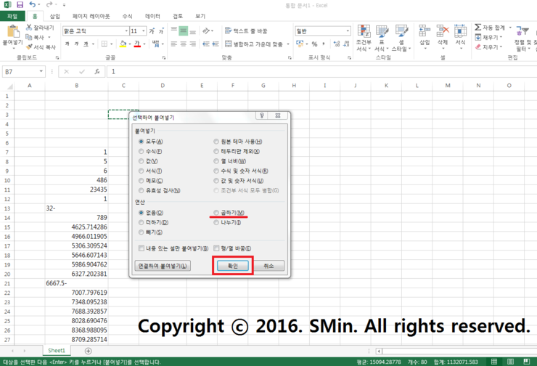The width and height of the screenshot is (537, 366).
Task: Select the 값(V) radio button
Action: (141, 161)
